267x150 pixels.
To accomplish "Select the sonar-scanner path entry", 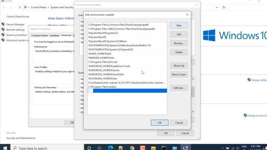I will pyautogui.click(x=127, y=82).
